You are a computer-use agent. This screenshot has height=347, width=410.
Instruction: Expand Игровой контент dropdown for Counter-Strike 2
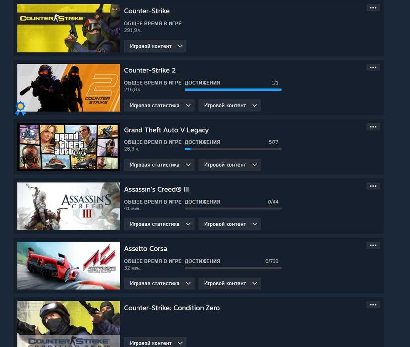click(229, 105)
